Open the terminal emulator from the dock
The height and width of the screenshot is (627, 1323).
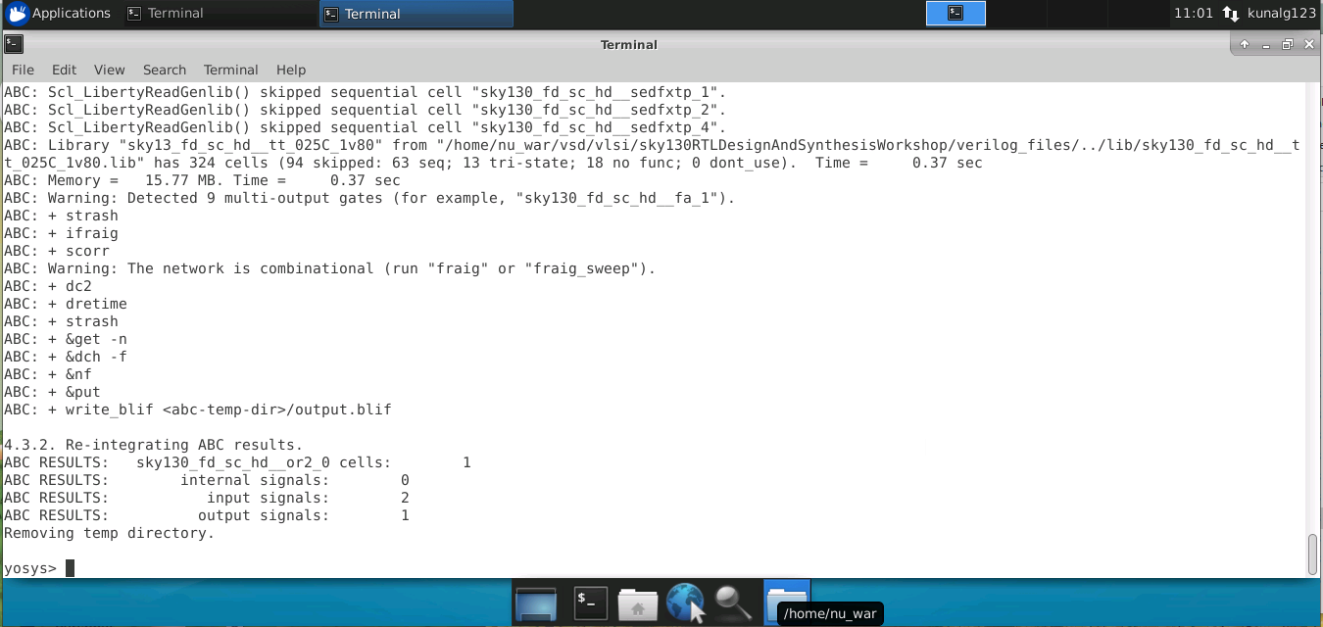[589, 603]
